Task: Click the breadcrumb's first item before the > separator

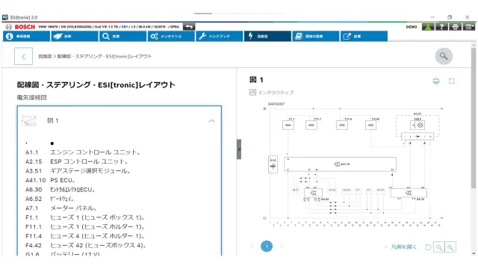Action: tap(45, 57)
